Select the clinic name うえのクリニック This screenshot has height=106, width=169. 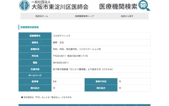coord(62,36)
